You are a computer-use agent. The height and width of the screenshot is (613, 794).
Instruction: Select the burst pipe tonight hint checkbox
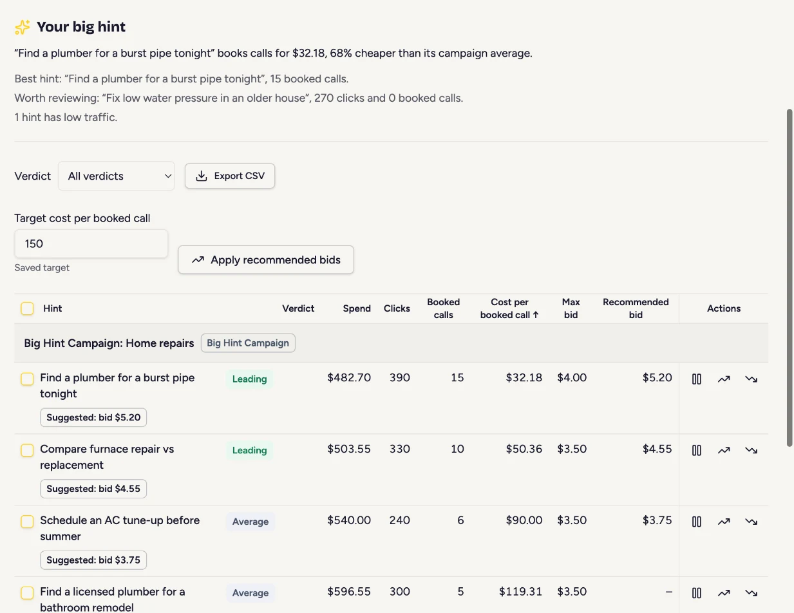[x=27, y=379]
